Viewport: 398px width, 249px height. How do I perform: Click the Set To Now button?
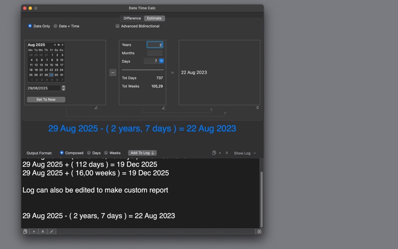coord(46,100)
